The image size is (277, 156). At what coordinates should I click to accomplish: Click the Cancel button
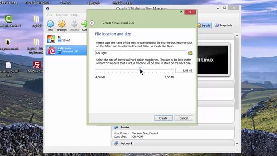point(184,118)
